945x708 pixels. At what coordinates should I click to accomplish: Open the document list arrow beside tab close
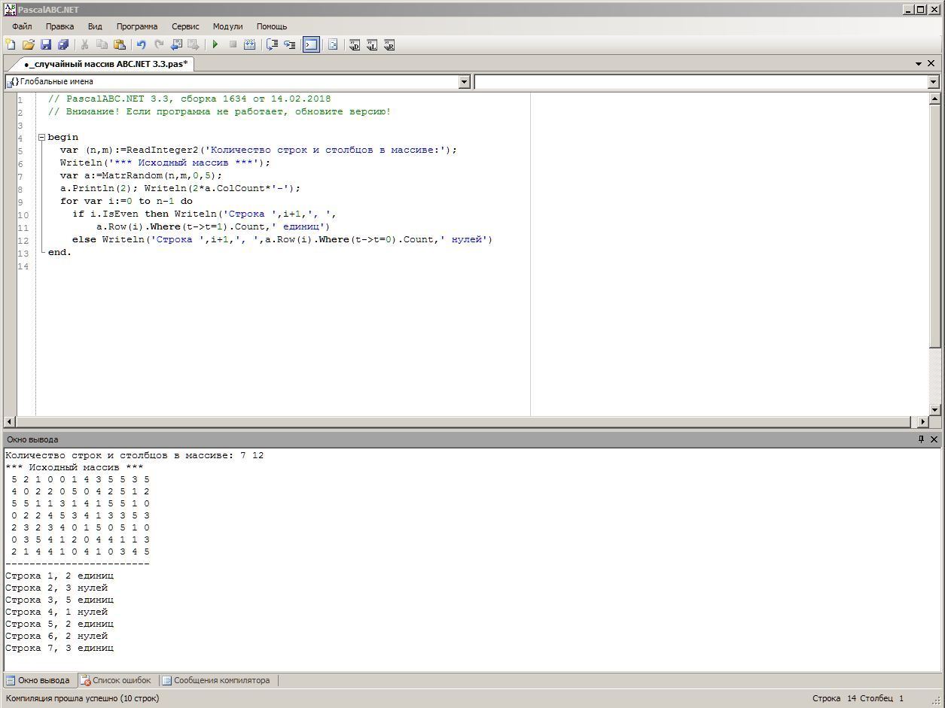click(x=919, y=64)
